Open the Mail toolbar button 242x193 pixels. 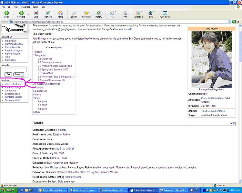click(112, 14)
